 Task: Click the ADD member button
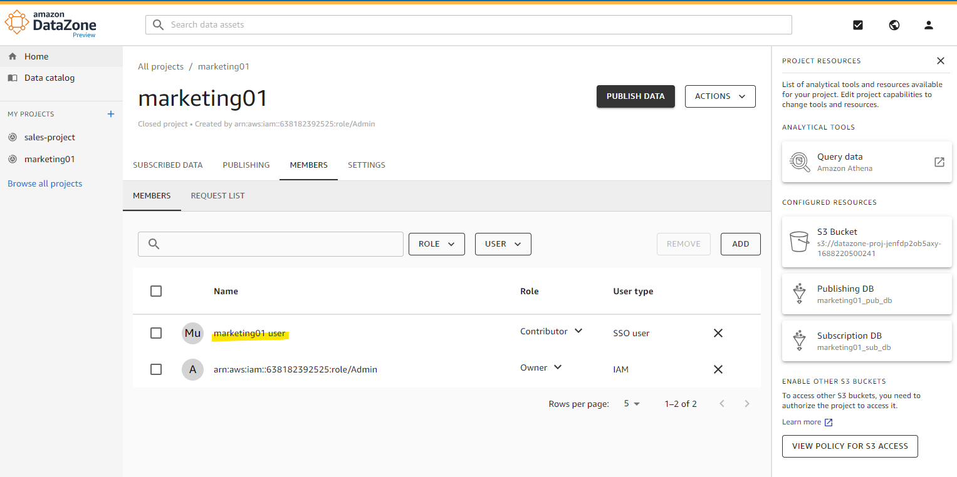click(741, 244)
